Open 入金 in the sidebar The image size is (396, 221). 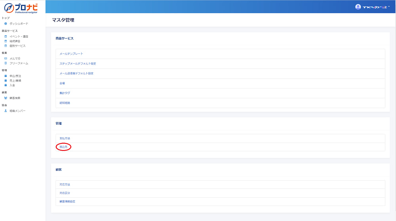click(12, 85)
